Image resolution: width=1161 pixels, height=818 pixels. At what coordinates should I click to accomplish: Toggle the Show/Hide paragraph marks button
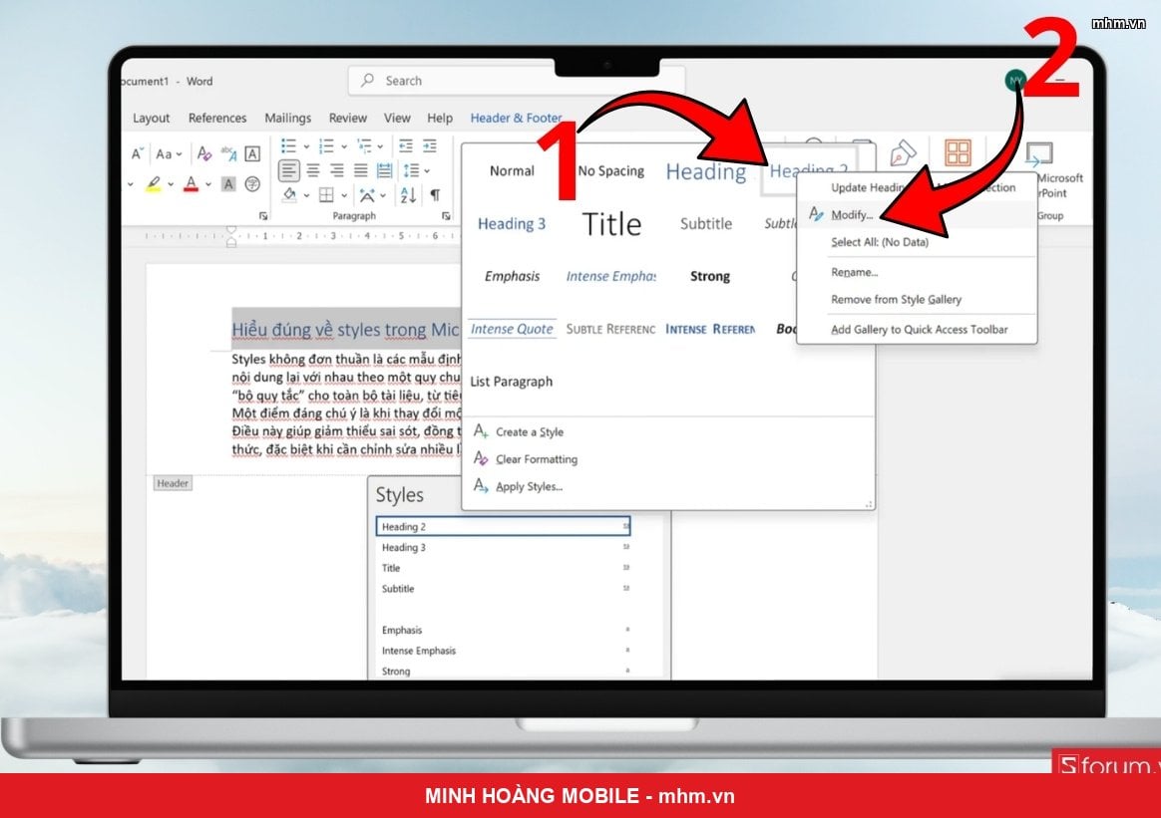point(435,195)
